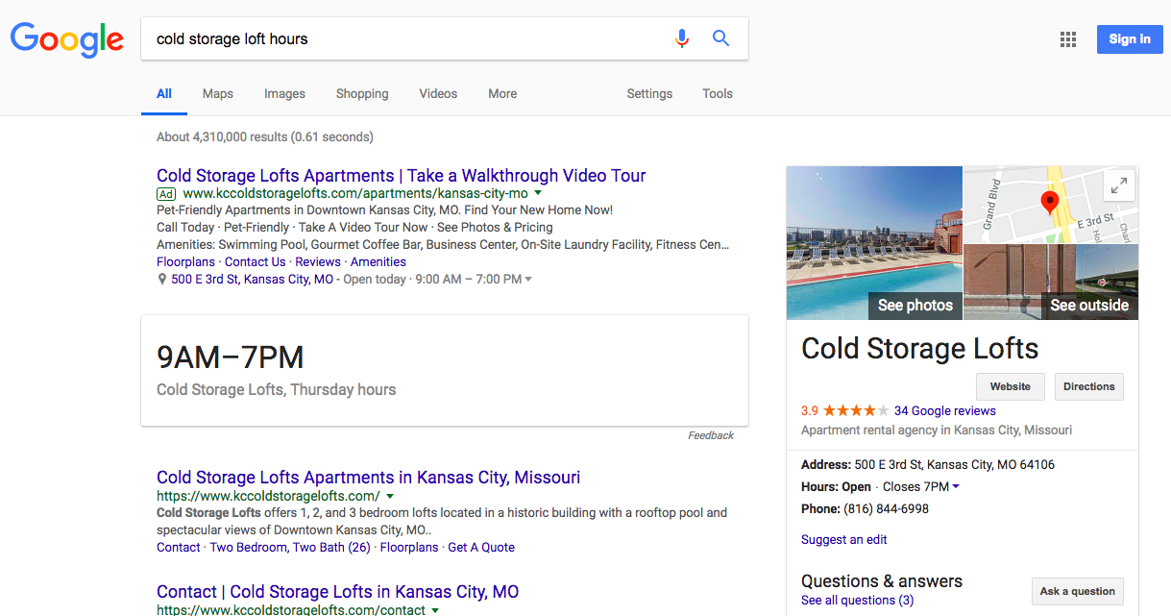Expand the ad hours 9:00 AM – 7:00 PM dropdown
Image resolution: width=1171 pixels, height=616 pixels.
tap(528, 280)
